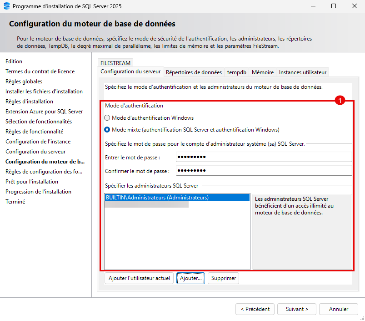365x321 pixels.
Task: Click the sidebar step Configuration du serveur
Action: coord(35,152)
